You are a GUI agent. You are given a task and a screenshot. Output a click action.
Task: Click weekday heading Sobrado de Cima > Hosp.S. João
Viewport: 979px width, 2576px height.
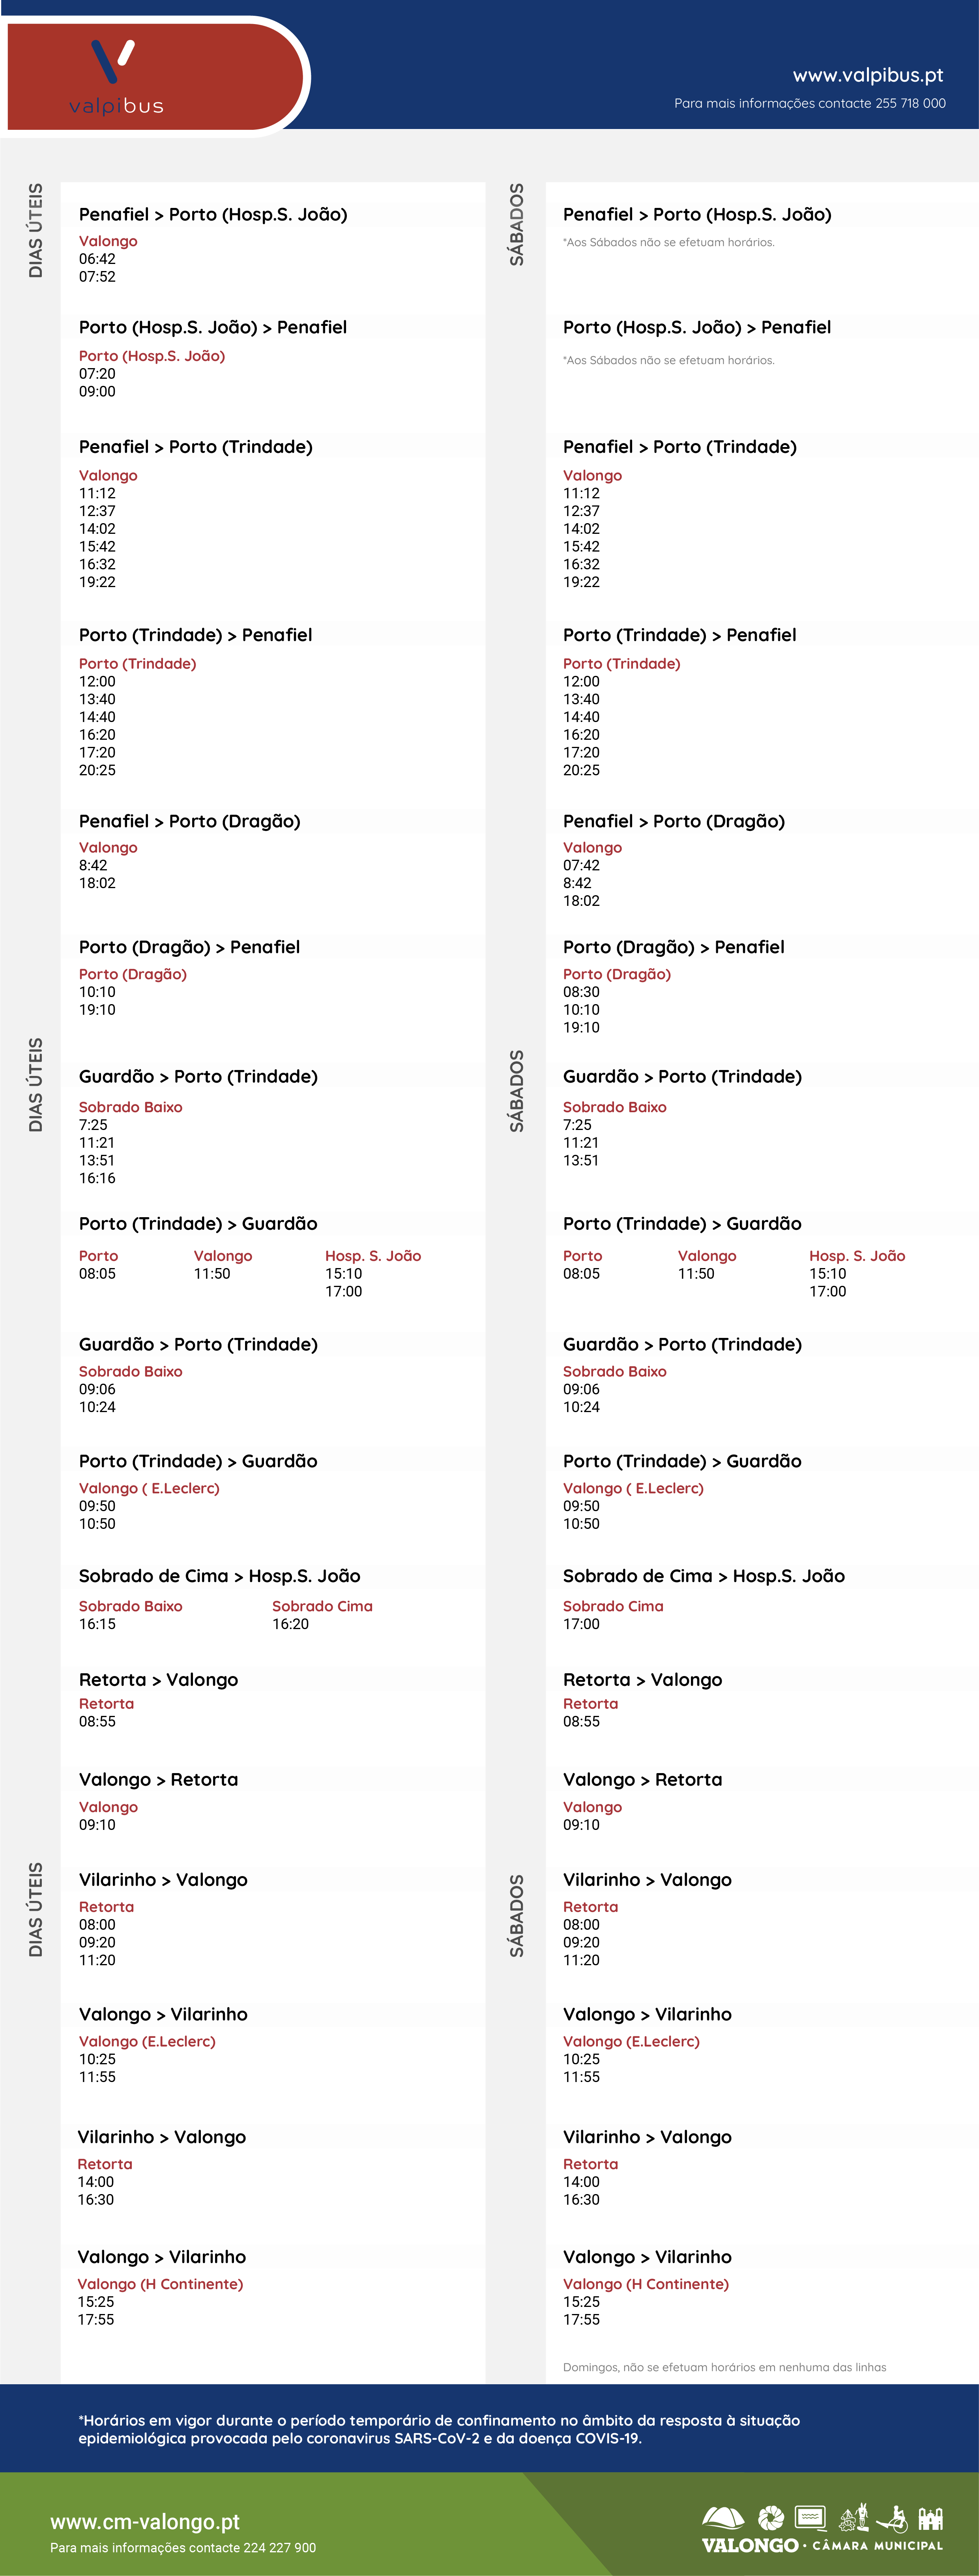coord(219,1576)
